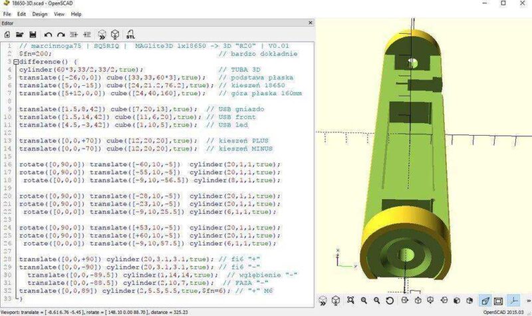
Task: Click the 'TUBA 3D' comment
Action: click(x=239, y=70)
